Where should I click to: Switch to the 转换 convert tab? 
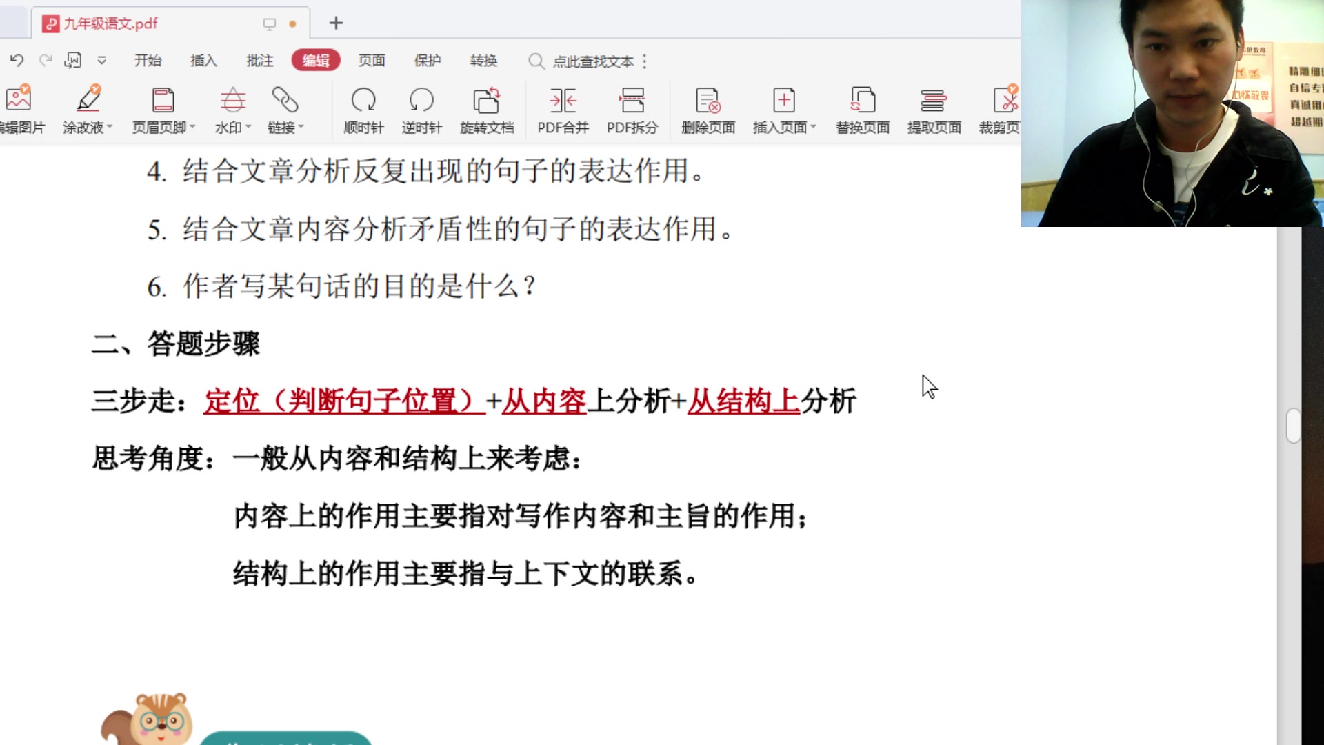(484, 61)
